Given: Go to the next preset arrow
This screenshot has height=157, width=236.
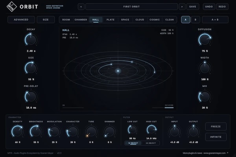Looking at the screenshot, I should (x=182, y=7).
